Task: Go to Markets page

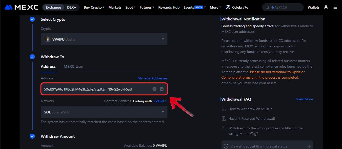Action: [x=115, y=7]
